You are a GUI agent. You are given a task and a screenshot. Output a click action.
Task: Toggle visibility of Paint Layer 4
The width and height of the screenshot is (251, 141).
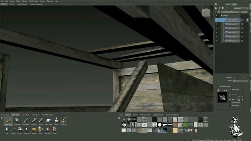point(216,28)
